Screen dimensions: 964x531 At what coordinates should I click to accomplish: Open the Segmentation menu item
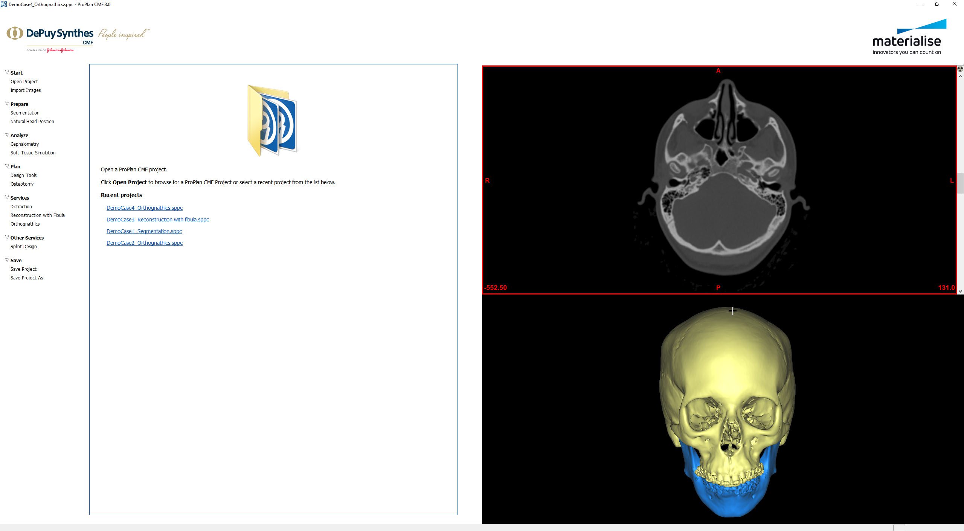pyautogui.click(x=25, y=113)
